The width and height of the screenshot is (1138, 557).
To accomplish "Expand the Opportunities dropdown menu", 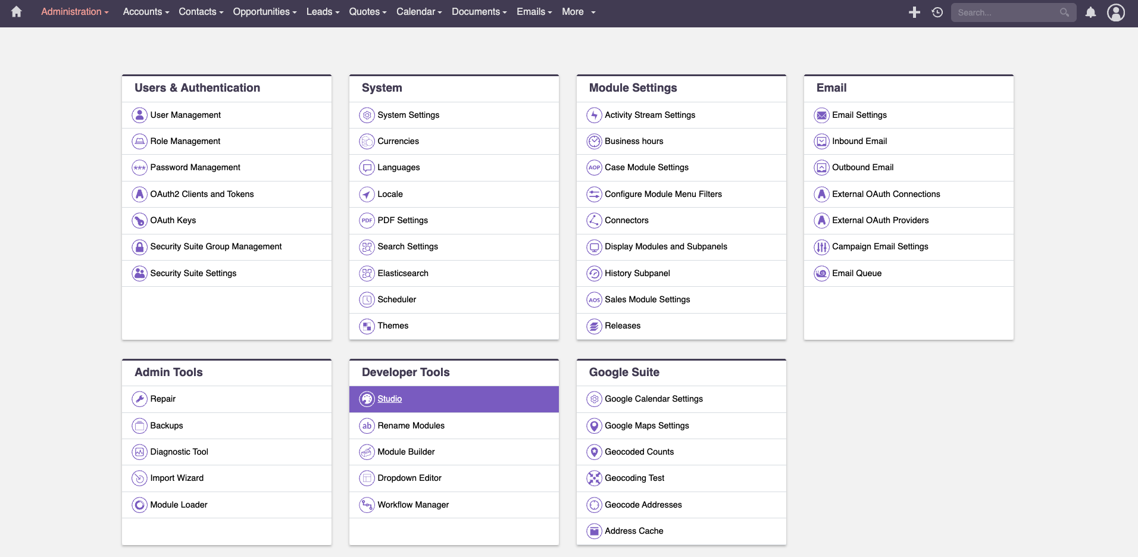I will click(x=264, y=12).
